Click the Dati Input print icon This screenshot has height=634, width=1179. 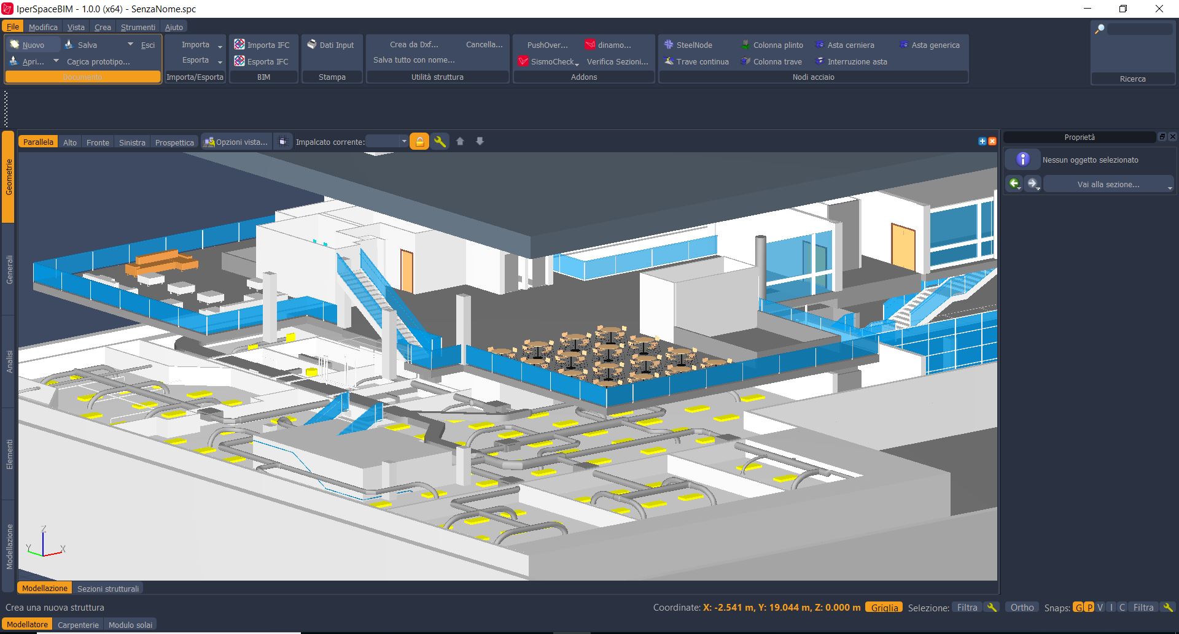click(x=312, y=44)
